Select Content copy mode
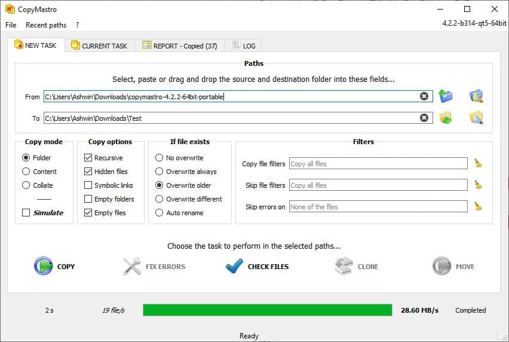Image resolution: width=509 pixels, height=342 pixels. click(x=39, y=171)
